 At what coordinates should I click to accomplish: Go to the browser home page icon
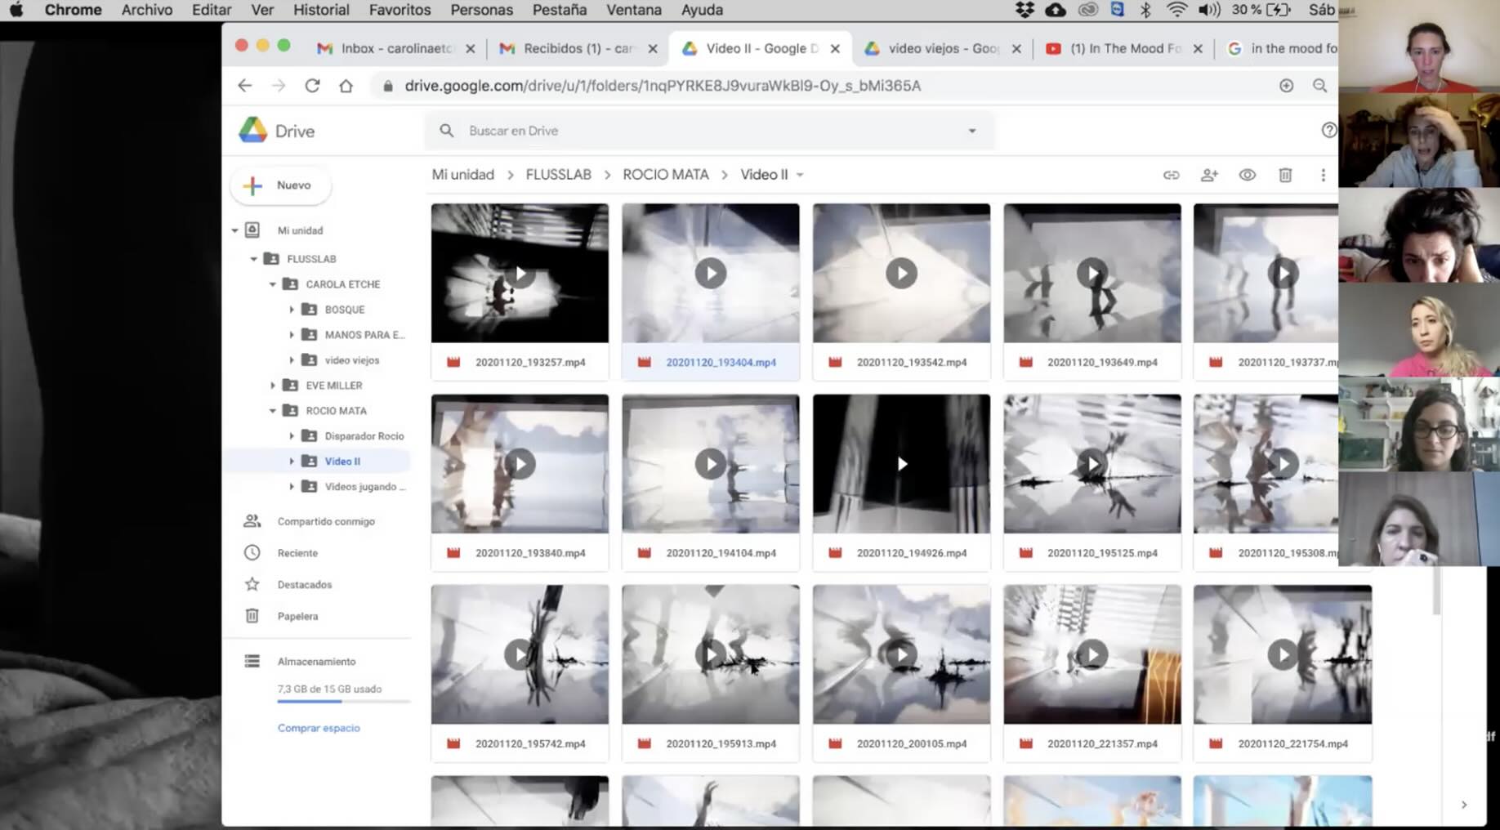click(x=346, y=85)
